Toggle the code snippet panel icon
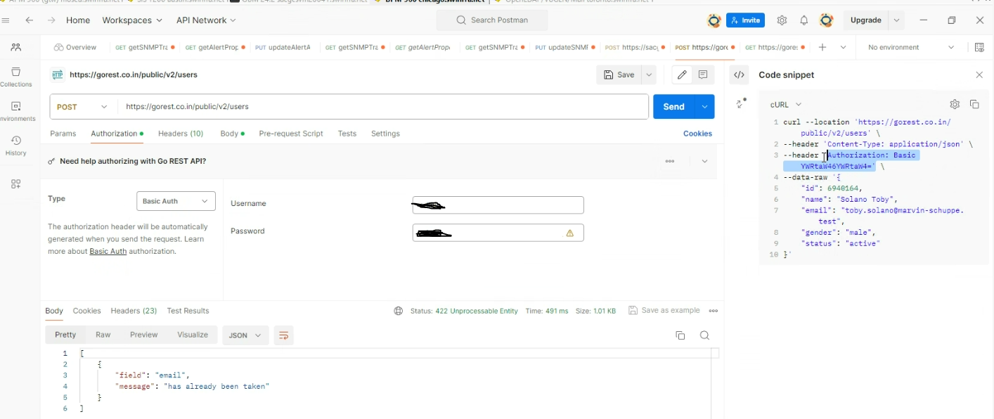Viewport: 994px width, 419px height. pyautogui.click(x=739, y=75)
